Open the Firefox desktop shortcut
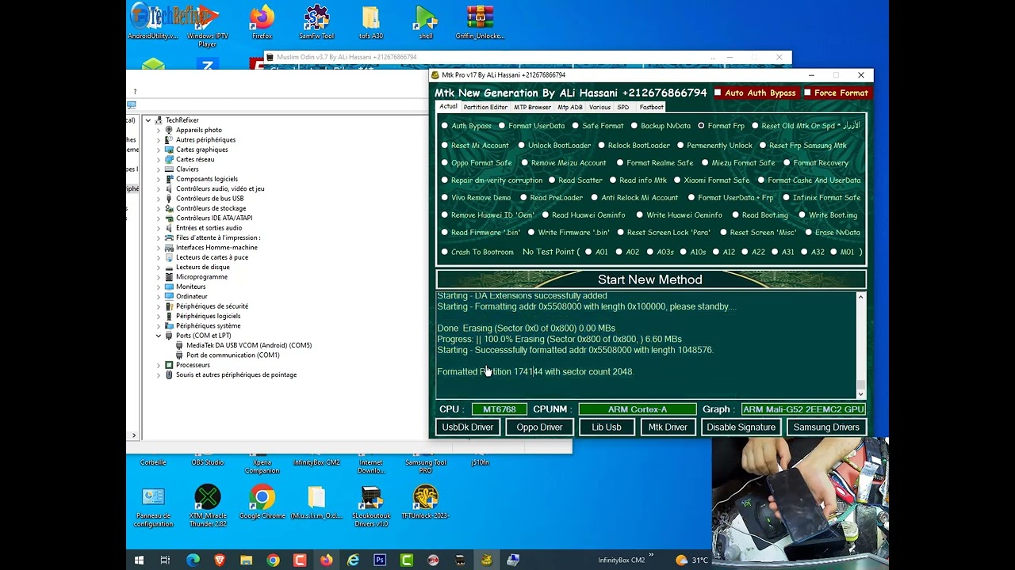The image size is (1015, 570). click(x=262, y=22)
